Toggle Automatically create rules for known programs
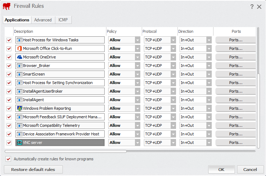 (8, 159)
